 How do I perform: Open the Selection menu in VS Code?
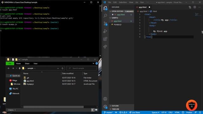(123, 2)
